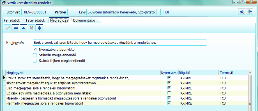Click the Rögzítő column header
Screen dimensions: 258x111
pyautogui.click(x=199, y=73)
